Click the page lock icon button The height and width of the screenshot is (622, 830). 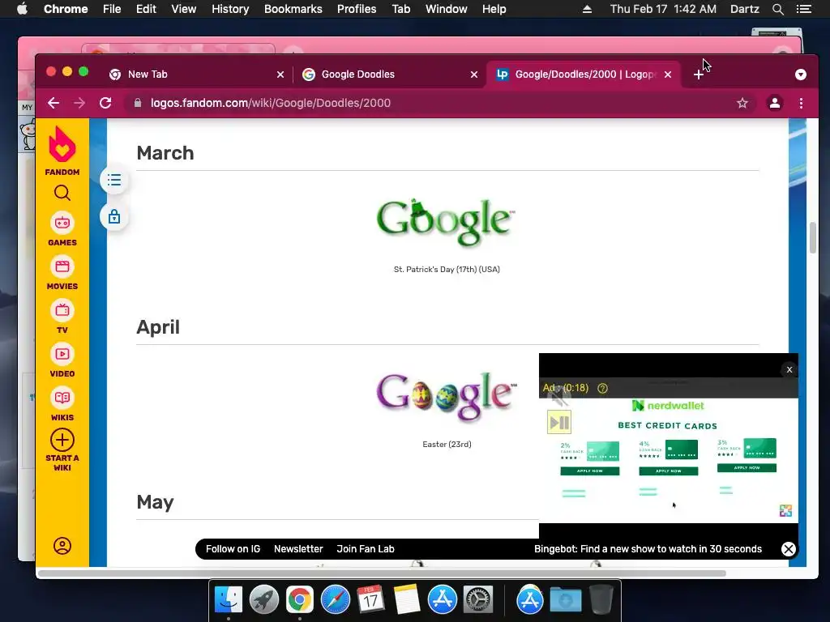click(113, 217)
